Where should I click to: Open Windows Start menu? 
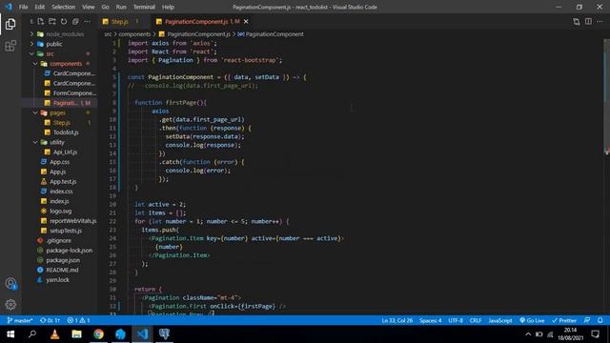(10, 334)
